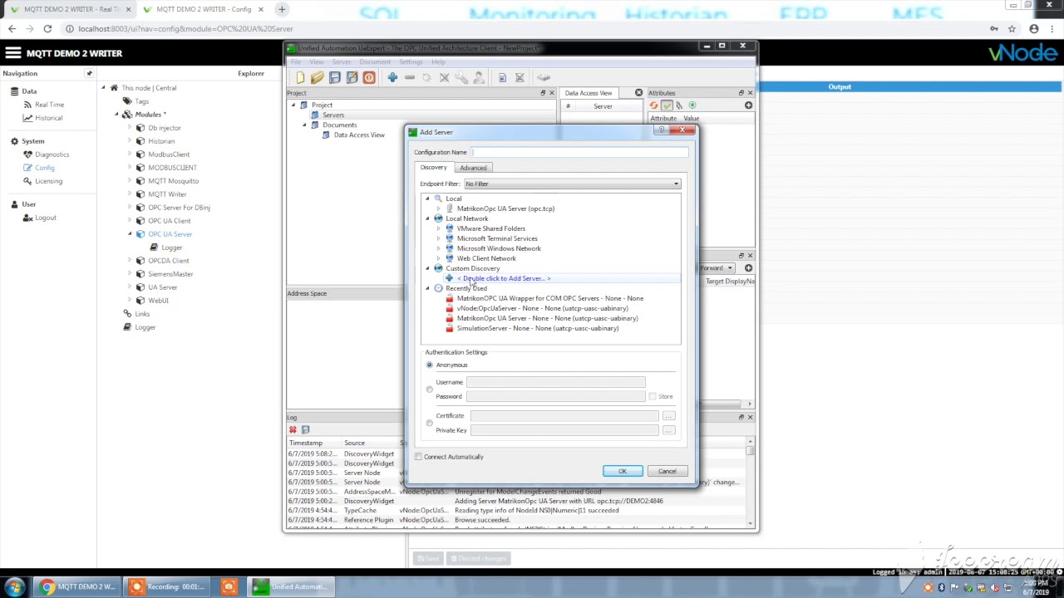Expand the VMware Shared Folders node
This screenshot has width=1064, height=598.
439,228
